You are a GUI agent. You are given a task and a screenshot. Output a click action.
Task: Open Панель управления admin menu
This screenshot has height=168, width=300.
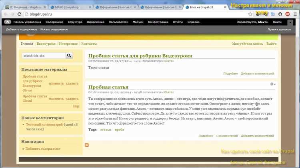(x=27, y=22)
